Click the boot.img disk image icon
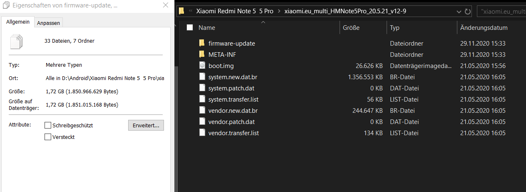Screen dimensions: 526x192 pyautogui.click(x=202, y=66)
